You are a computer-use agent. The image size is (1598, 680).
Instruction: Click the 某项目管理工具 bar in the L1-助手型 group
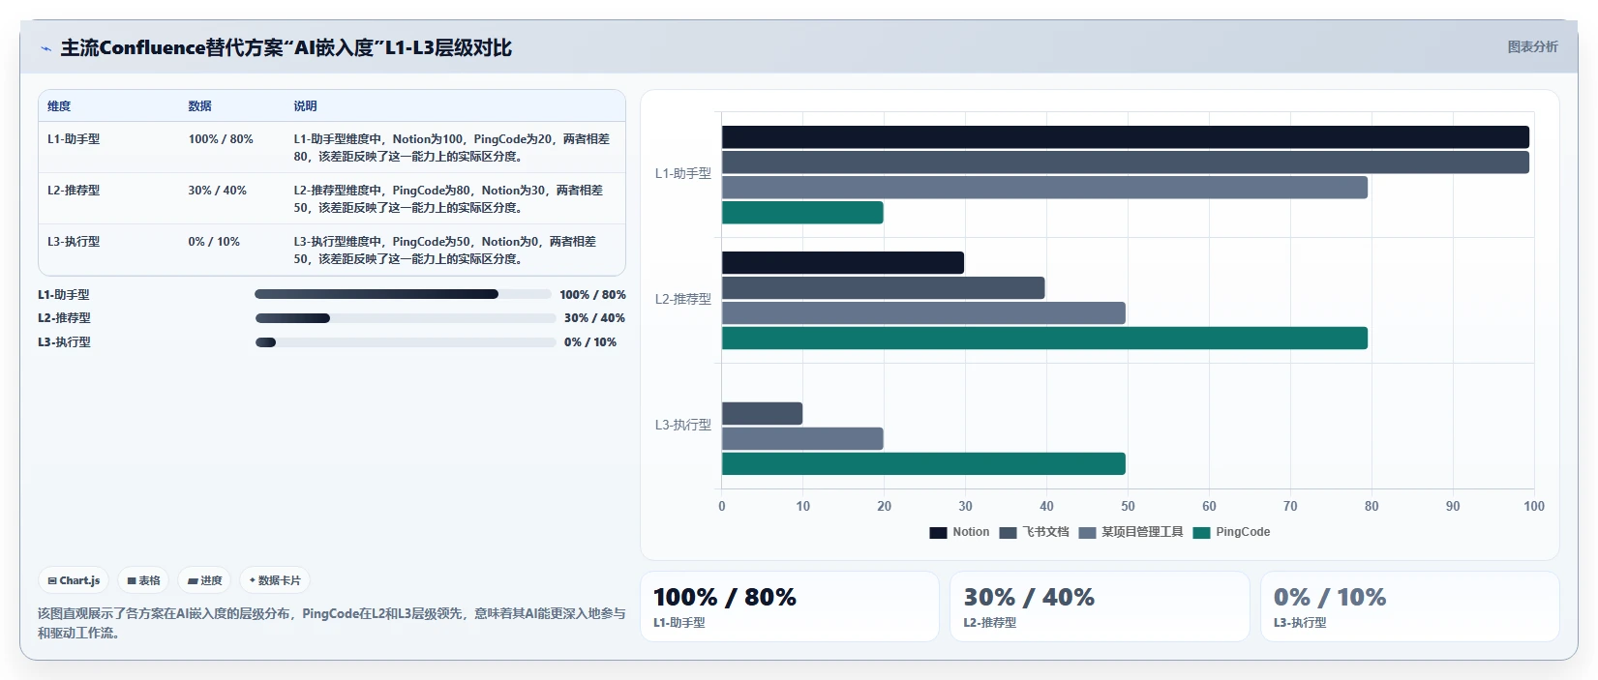(1044, 188)
